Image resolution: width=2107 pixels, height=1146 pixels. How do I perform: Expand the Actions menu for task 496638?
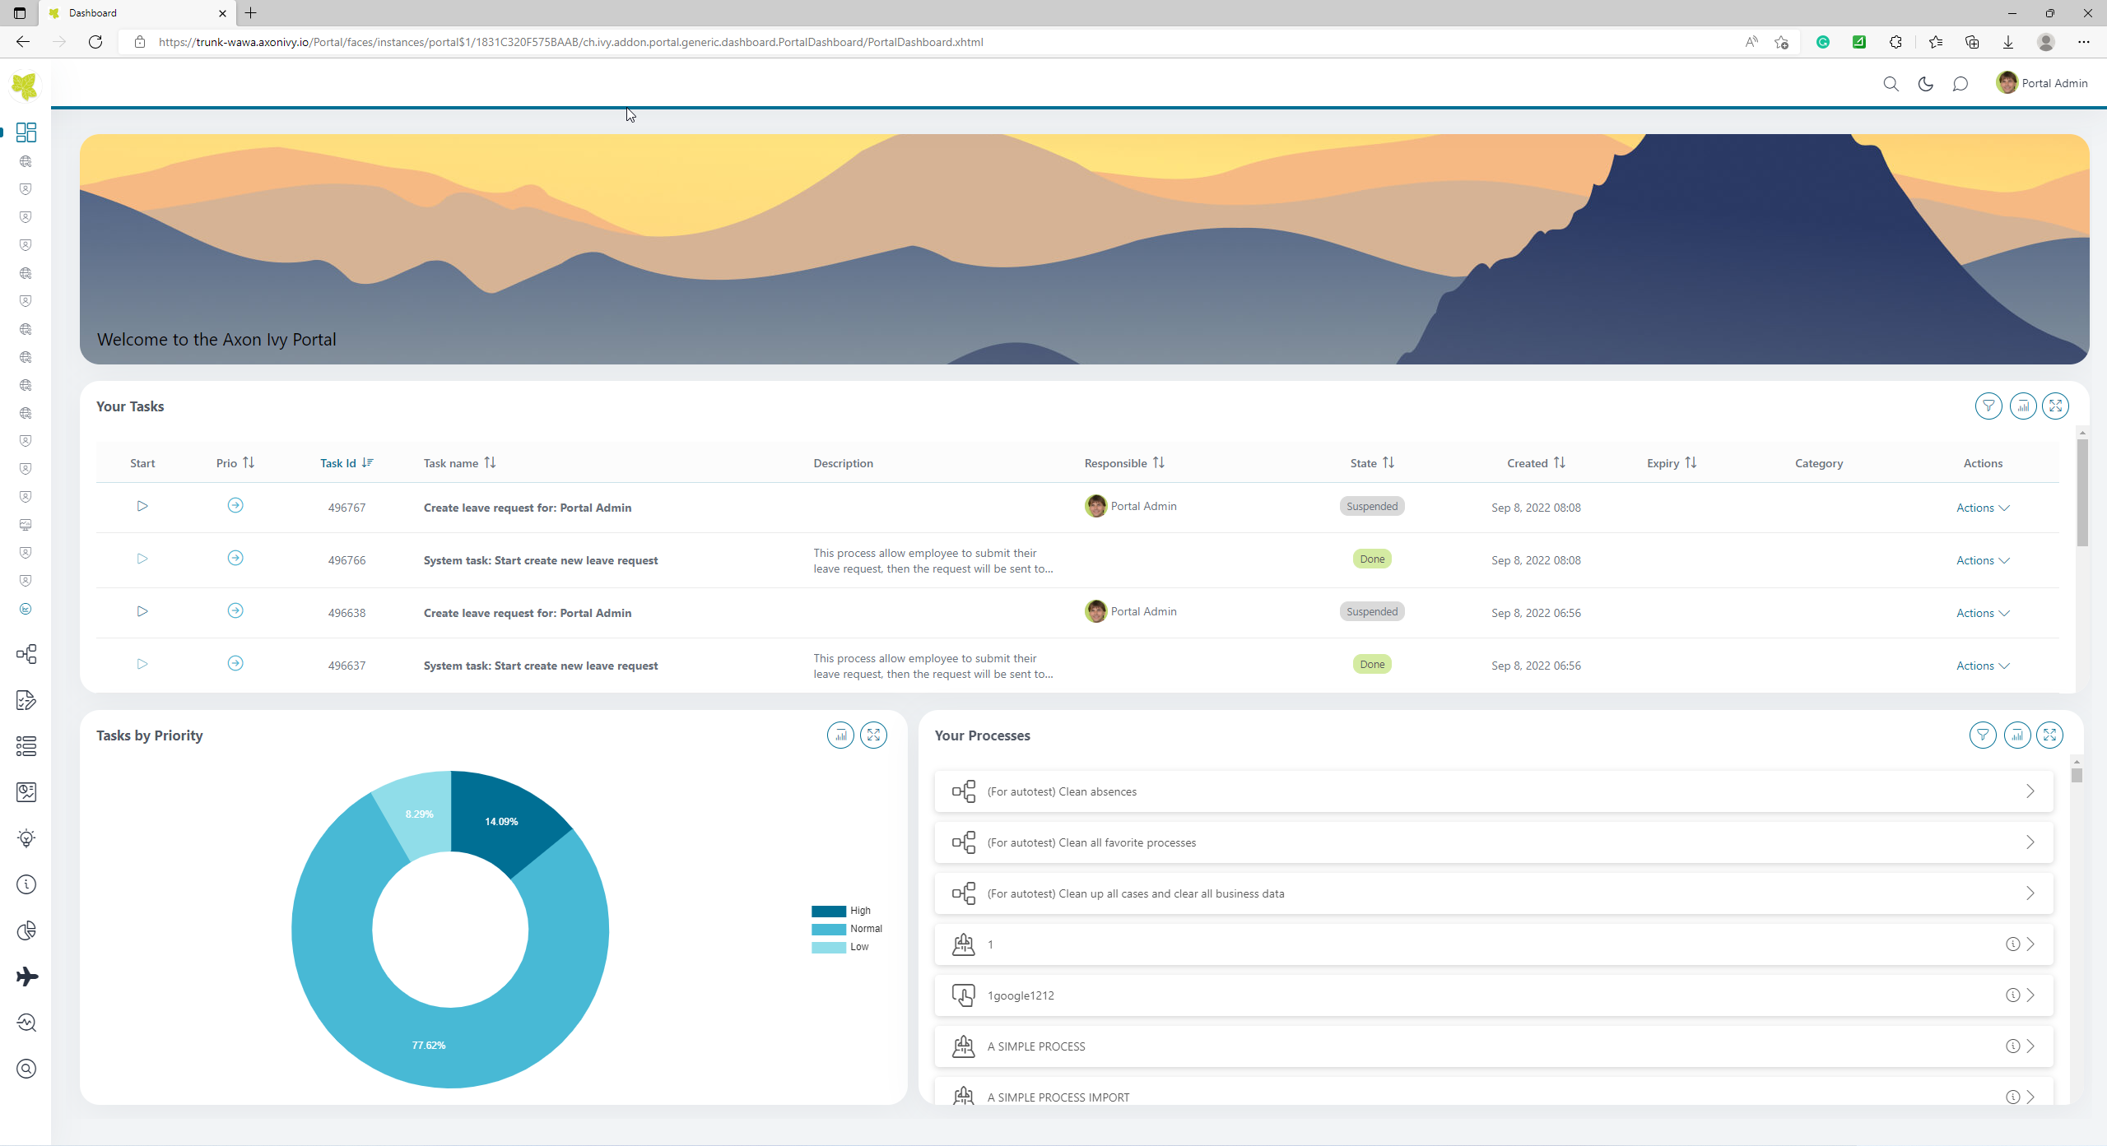click(1982, 613)
